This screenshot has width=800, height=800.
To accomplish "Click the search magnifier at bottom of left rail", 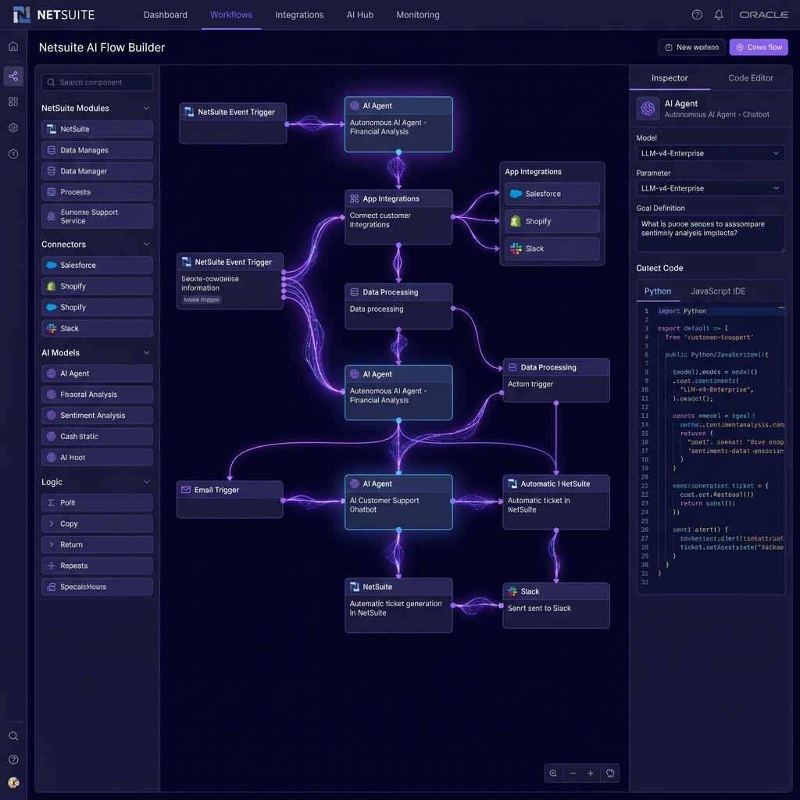I will (13, 736).
